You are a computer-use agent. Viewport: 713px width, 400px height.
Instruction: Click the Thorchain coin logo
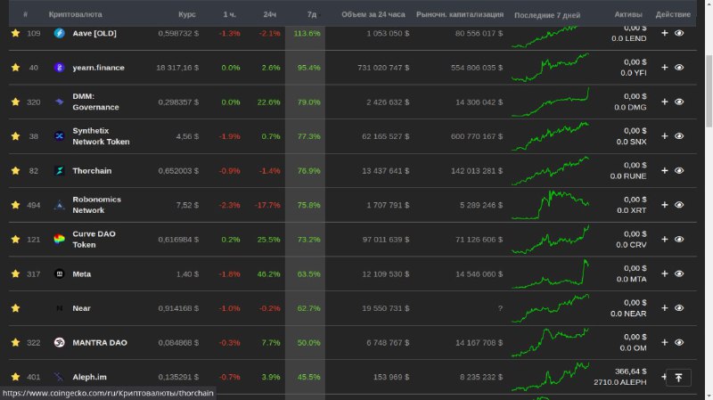[x=59, y=170]
